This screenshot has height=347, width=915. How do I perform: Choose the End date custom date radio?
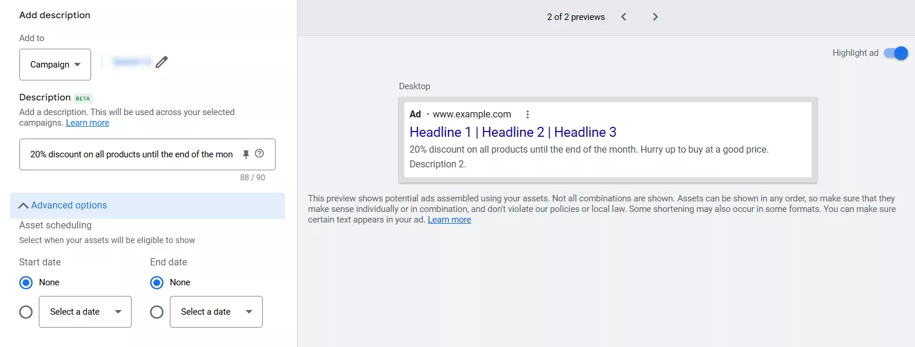(x=156, y=312)
